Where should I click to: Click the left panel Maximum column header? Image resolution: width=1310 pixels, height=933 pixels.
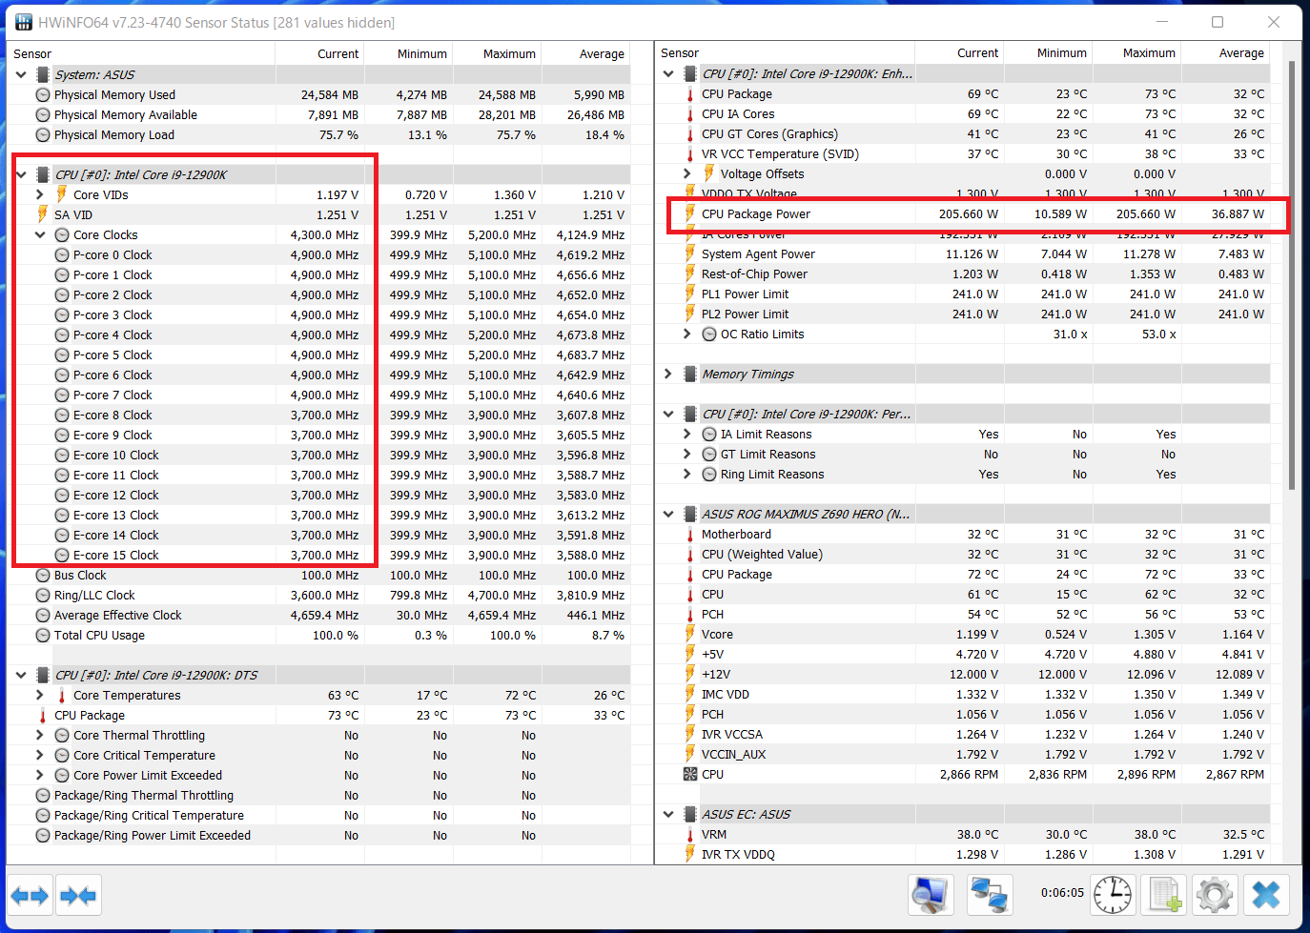[x=508, y=54]
